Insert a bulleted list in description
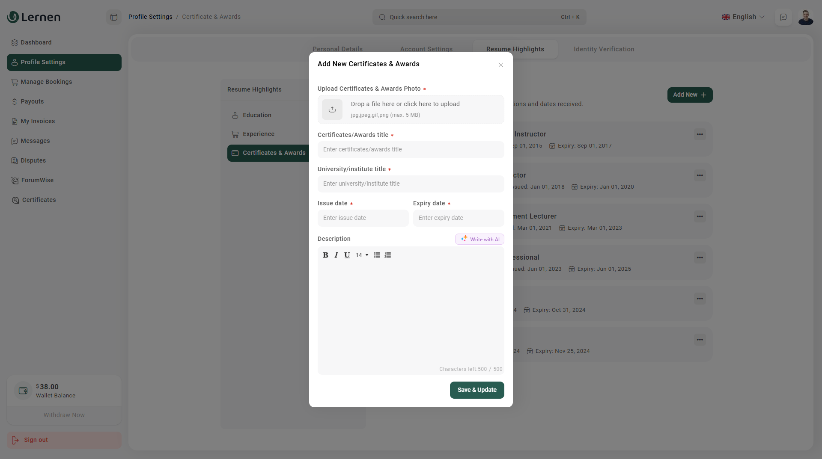 [x=377, y=255]
